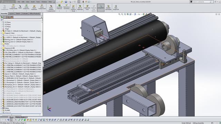This screenshot has height=124, width=221.
Task: Open the Assembly Features tool
Action: click(x=59, y=7)
